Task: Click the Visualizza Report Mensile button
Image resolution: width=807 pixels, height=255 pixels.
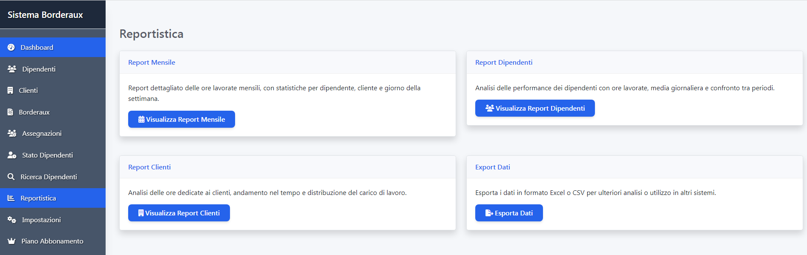Action: [181, 119]
